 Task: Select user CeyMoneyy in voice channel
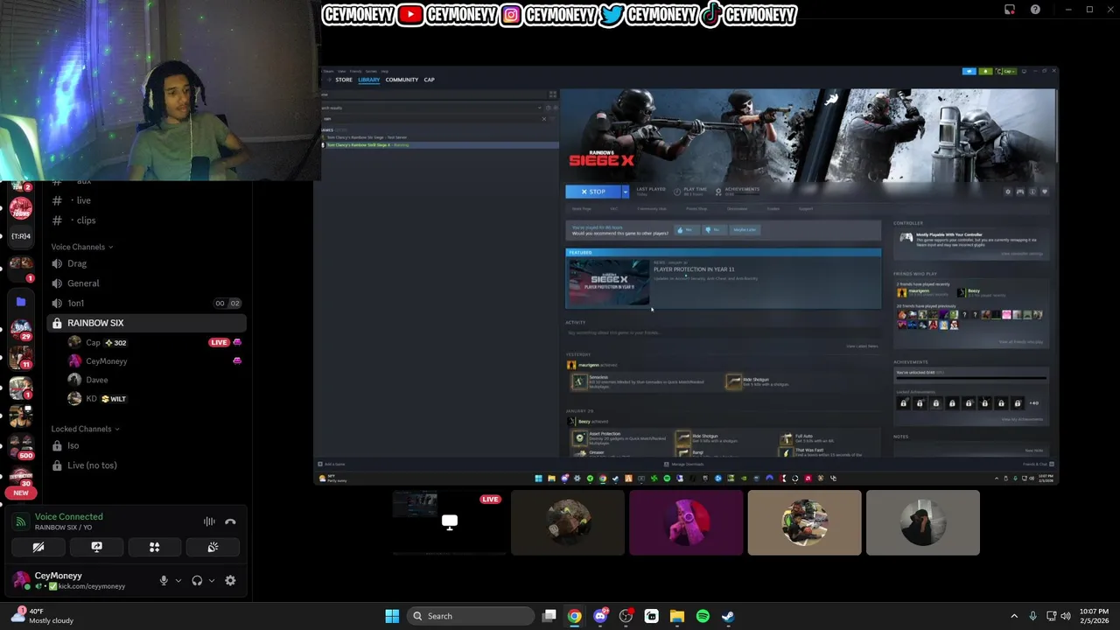106,361
